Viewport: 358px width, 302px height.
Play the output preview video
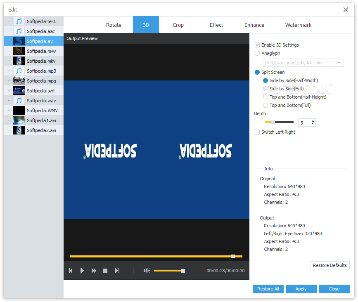point(82,271)
